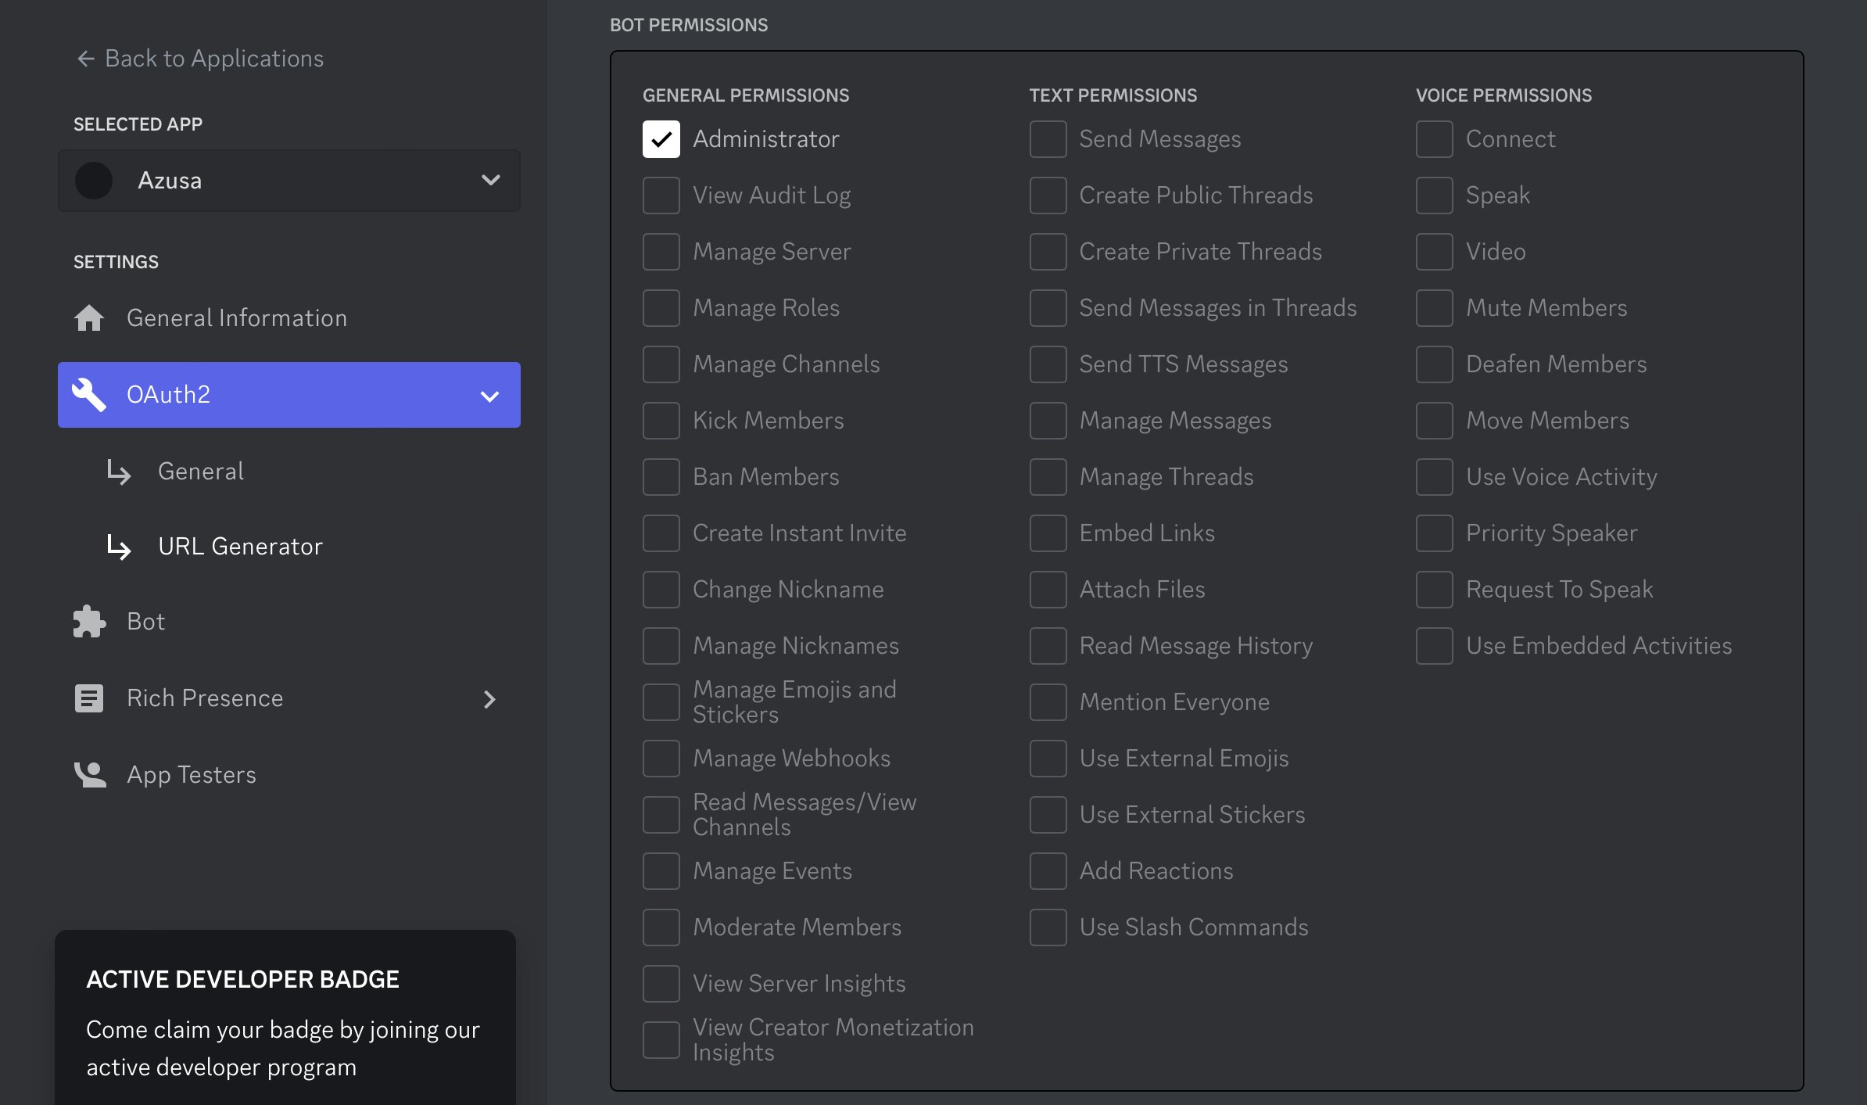Viewport: 1867px width, 1105px height.
Task: Click the Rich Presence document icon
Action: click(89, 698)
